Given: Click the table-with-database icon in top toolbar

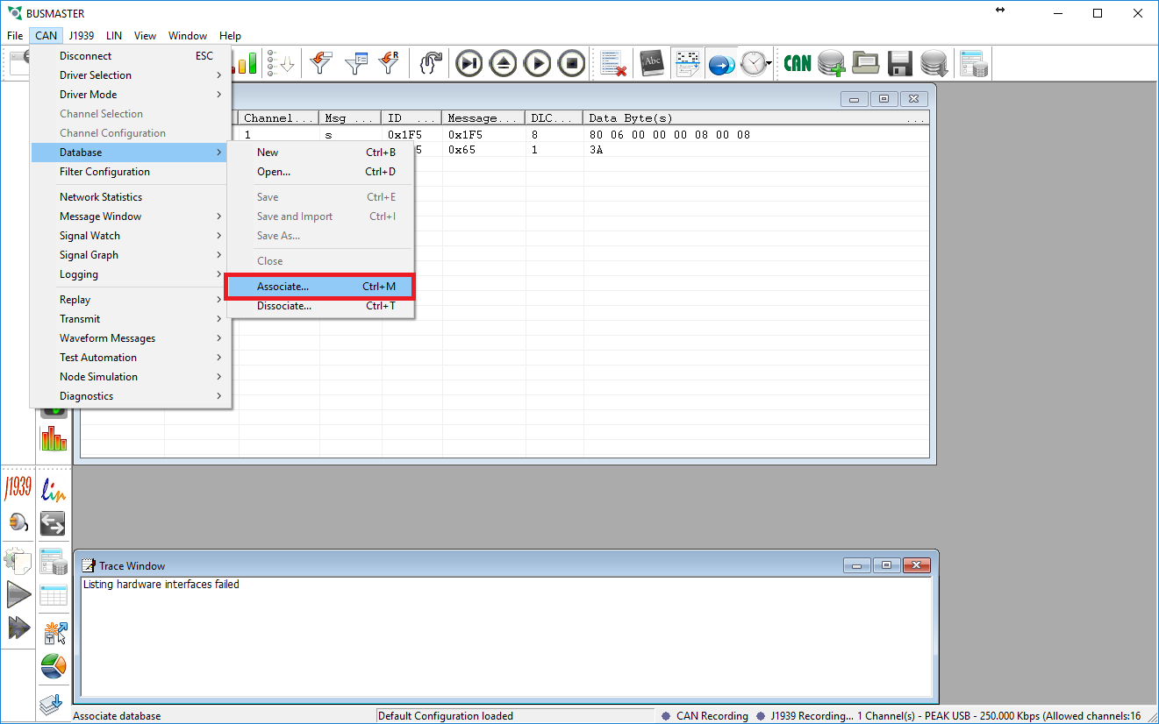Looking at the screenshot, I should (974, 63).
